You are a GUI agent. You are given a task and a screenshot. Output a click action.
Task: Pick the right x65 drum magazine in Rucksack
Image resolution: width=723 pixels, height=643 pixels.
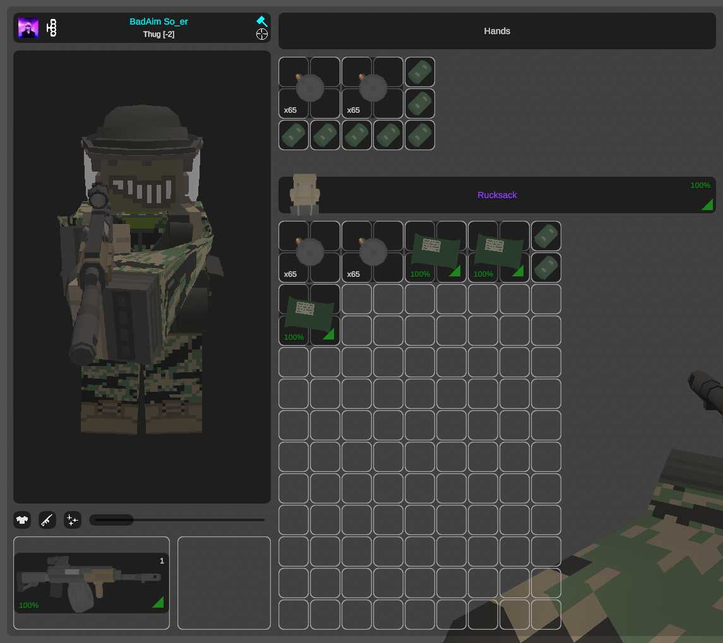tap(373, 252)
